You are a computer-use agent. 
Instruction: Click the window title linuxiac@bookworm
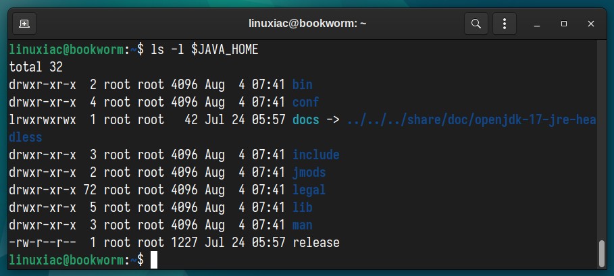307,24
